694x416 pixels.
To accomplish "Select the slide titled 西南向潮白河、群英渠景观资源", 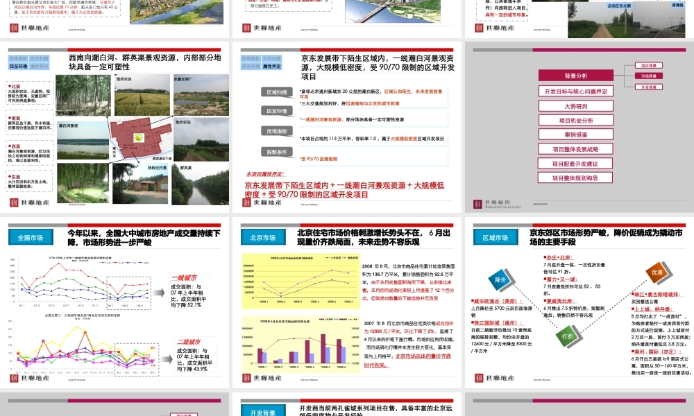I will tap(115, 128).
